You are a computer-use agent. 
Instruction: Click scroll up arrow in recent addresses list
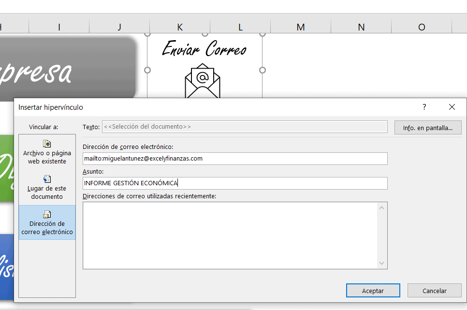point(382,208)
